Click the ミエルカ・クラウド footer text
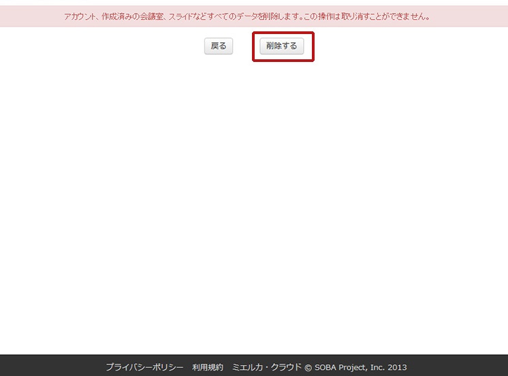 [x=267, y=367]
